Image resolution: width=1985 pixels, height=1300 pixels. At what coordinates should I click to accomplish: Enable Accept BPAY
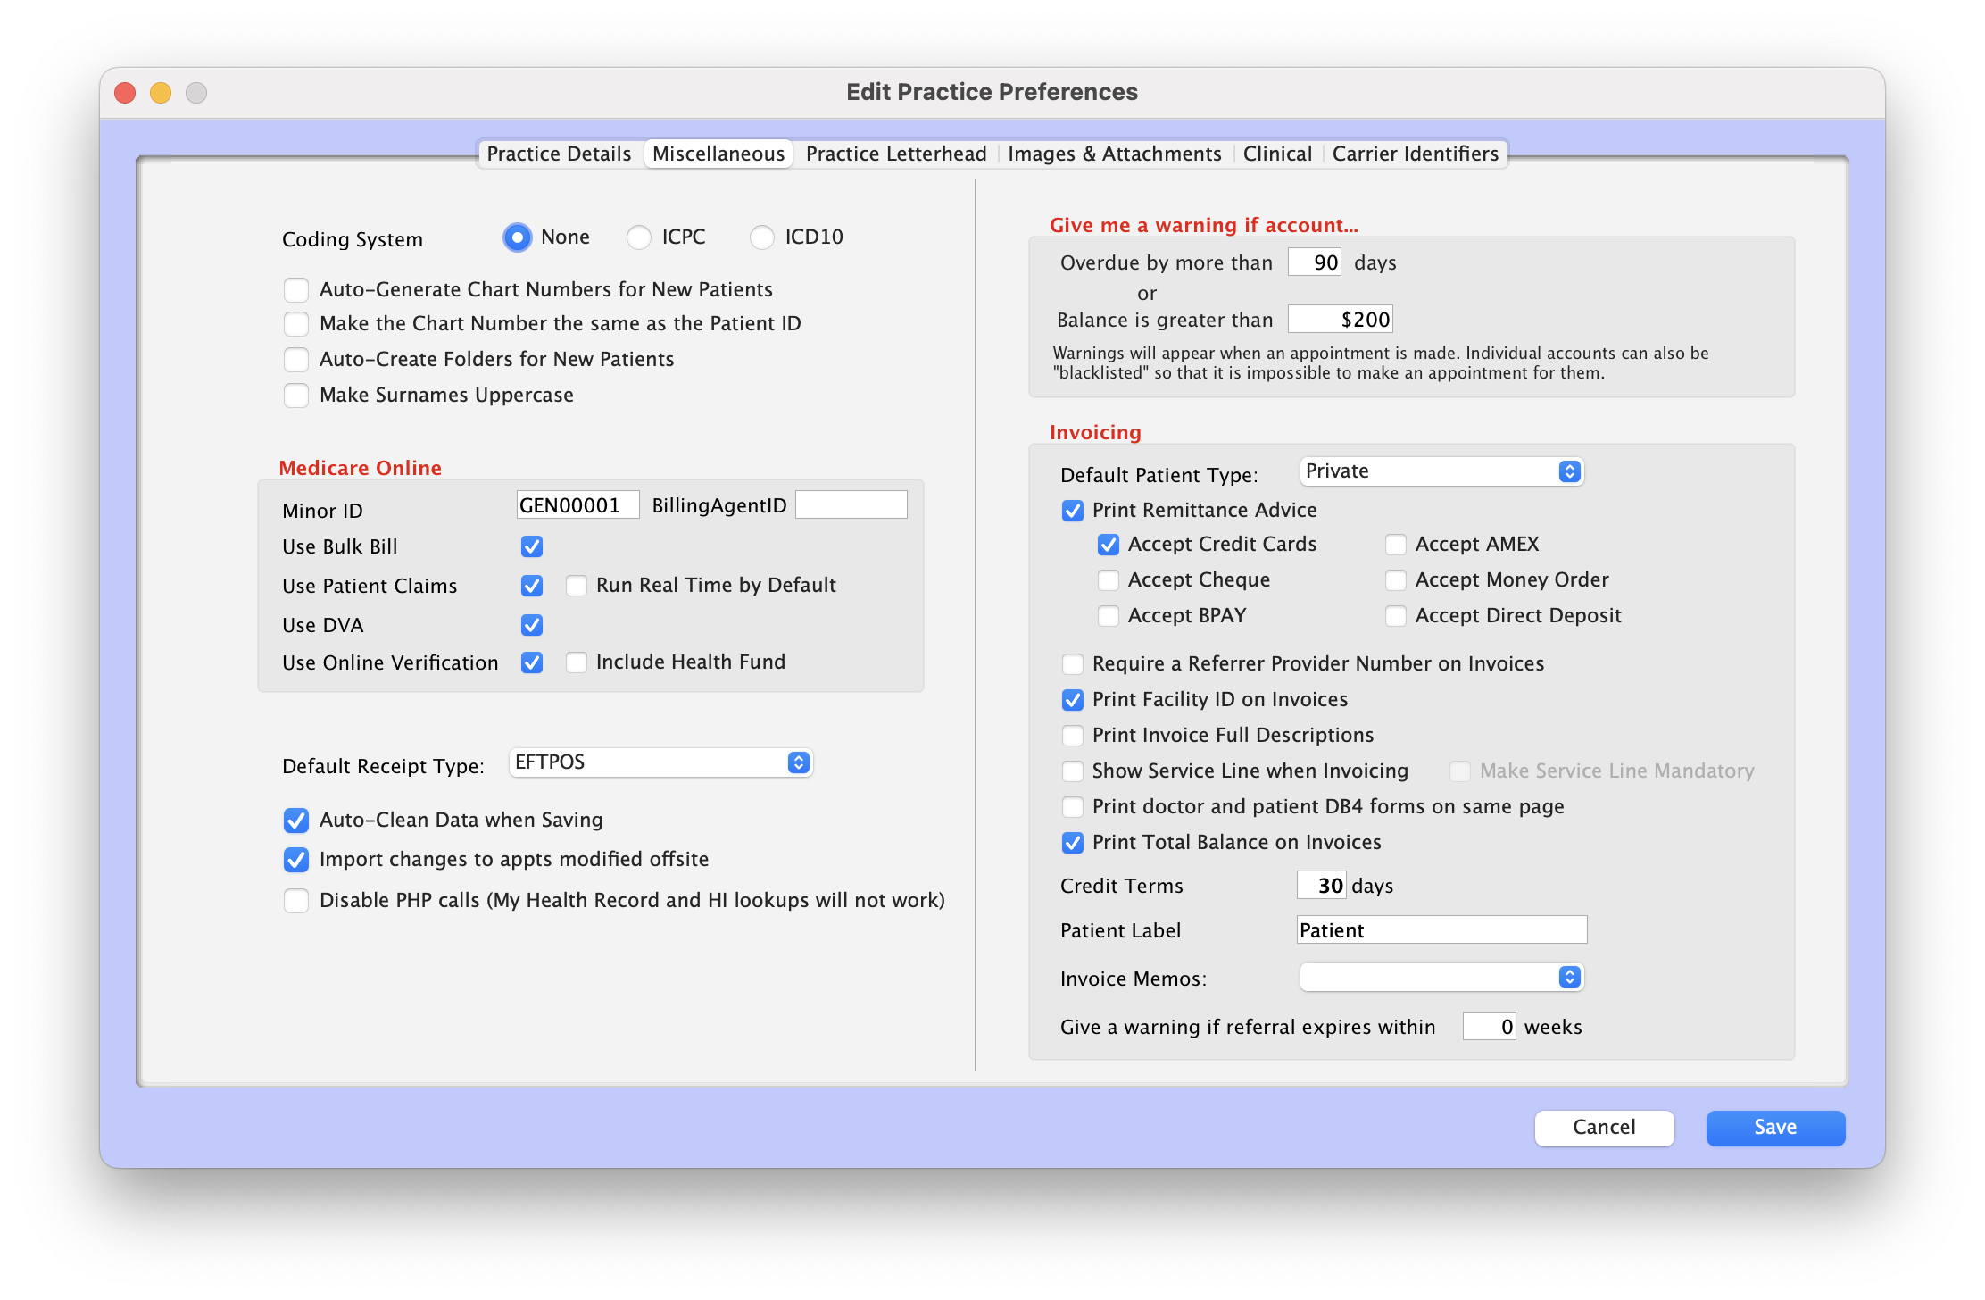tap(1109, 616)
